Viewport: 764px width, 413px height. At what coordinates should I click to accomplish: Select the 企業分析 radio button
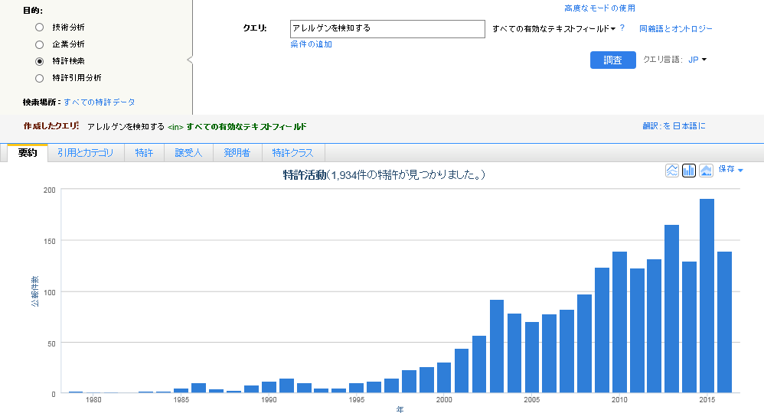coord(40,44)
